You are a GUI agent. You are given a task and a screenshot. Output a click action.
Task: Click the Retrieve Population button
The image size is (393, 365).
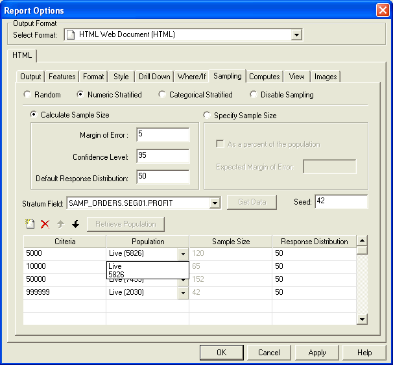coord(126,224)
